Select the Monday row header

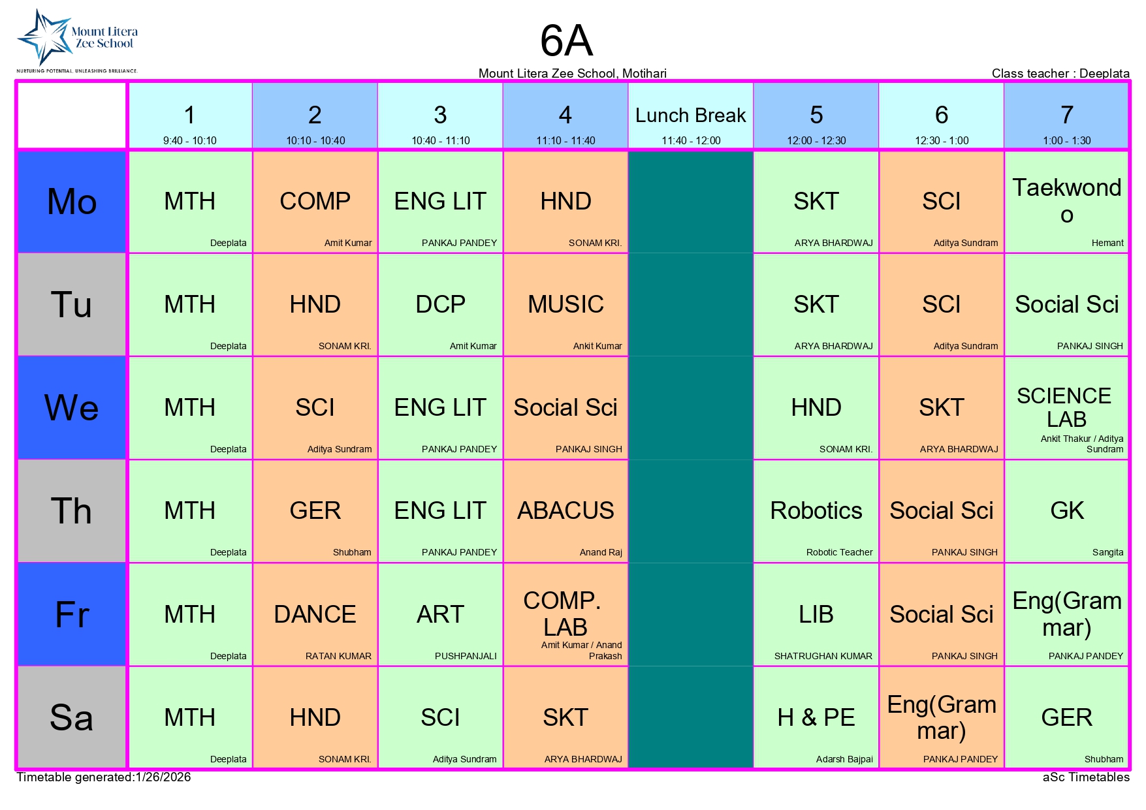pos(72,202)
